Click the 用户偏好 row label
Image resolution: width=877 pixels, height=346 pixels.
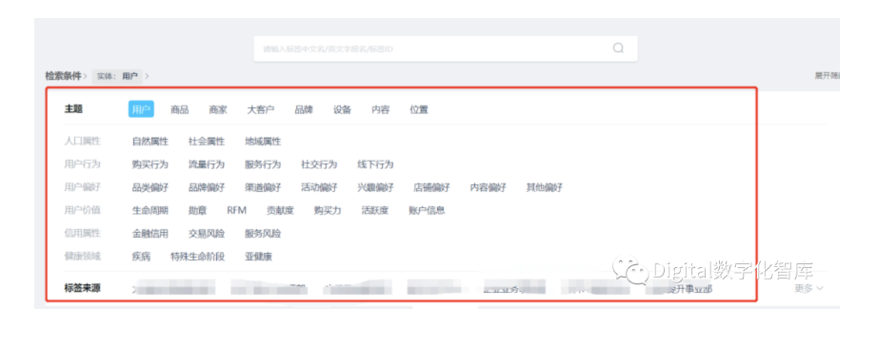82,187
